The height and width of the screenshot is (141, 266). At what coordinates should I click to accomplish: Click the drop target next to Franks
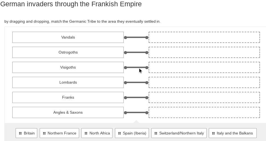pos(204,98)
